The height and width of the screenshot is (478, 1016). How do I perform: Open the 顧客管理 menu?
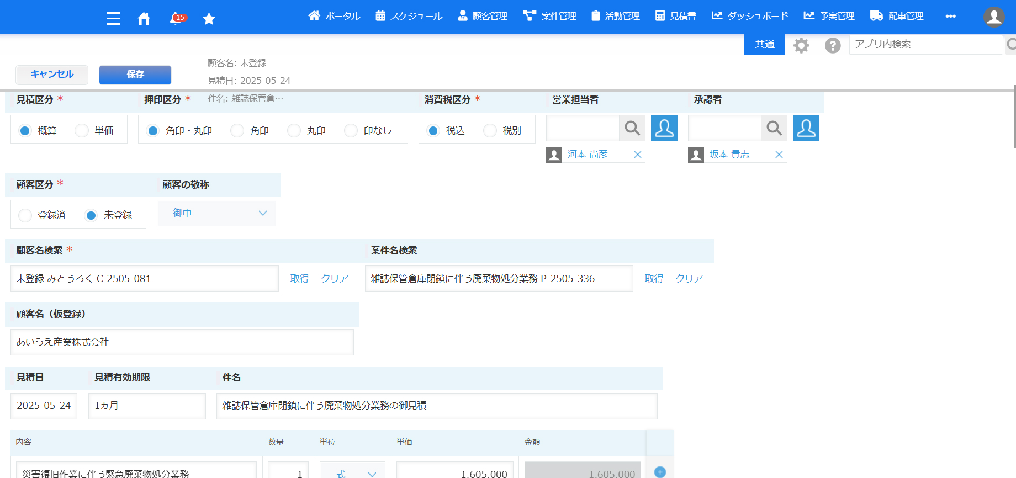pos(483,16)
